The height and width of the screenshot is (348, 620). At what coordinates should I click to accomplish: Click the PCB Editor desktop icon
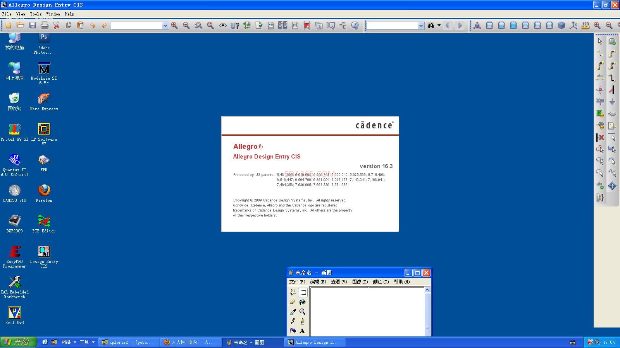[x=44, y=224]
